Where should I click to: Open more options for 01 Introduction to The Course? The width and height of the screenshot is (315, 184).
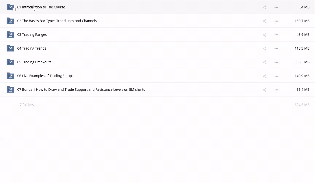[276, 7]
